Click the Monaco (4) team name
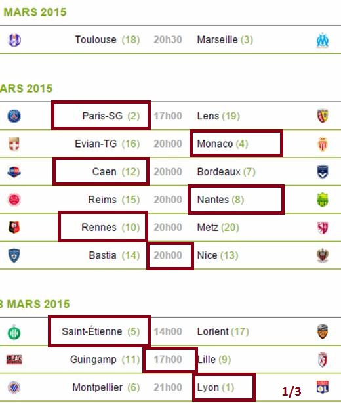 (222, 144)
